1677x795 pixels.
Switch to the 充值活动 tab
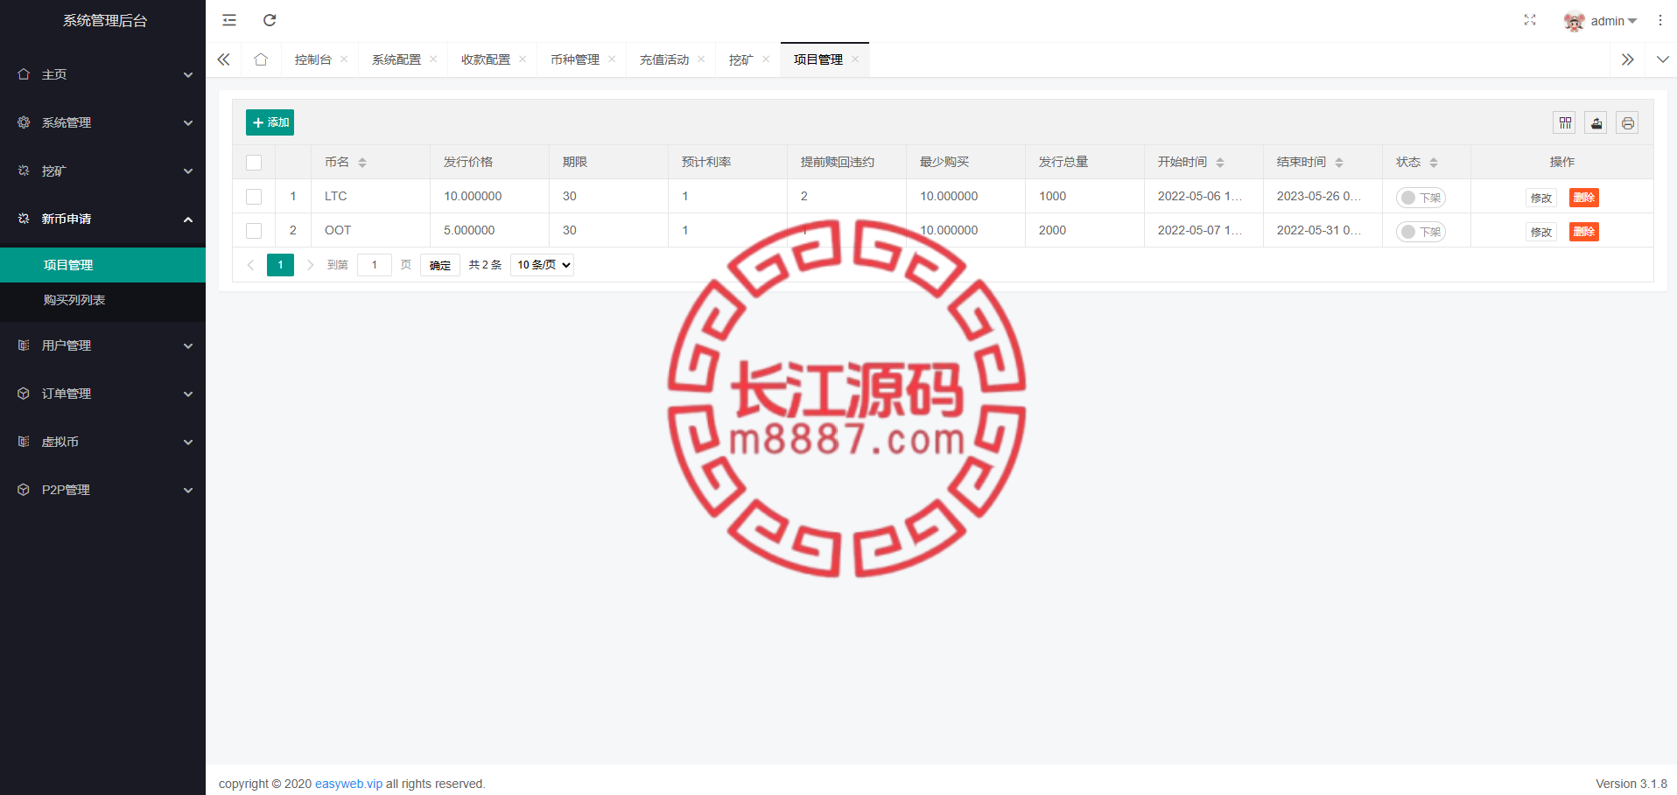(664, 59)
